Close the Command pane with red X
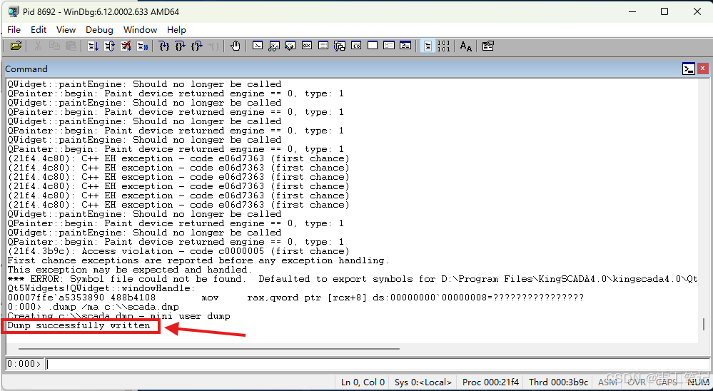Image resolution: width=713 pixels, height=391 pixels. coord(702,69)
